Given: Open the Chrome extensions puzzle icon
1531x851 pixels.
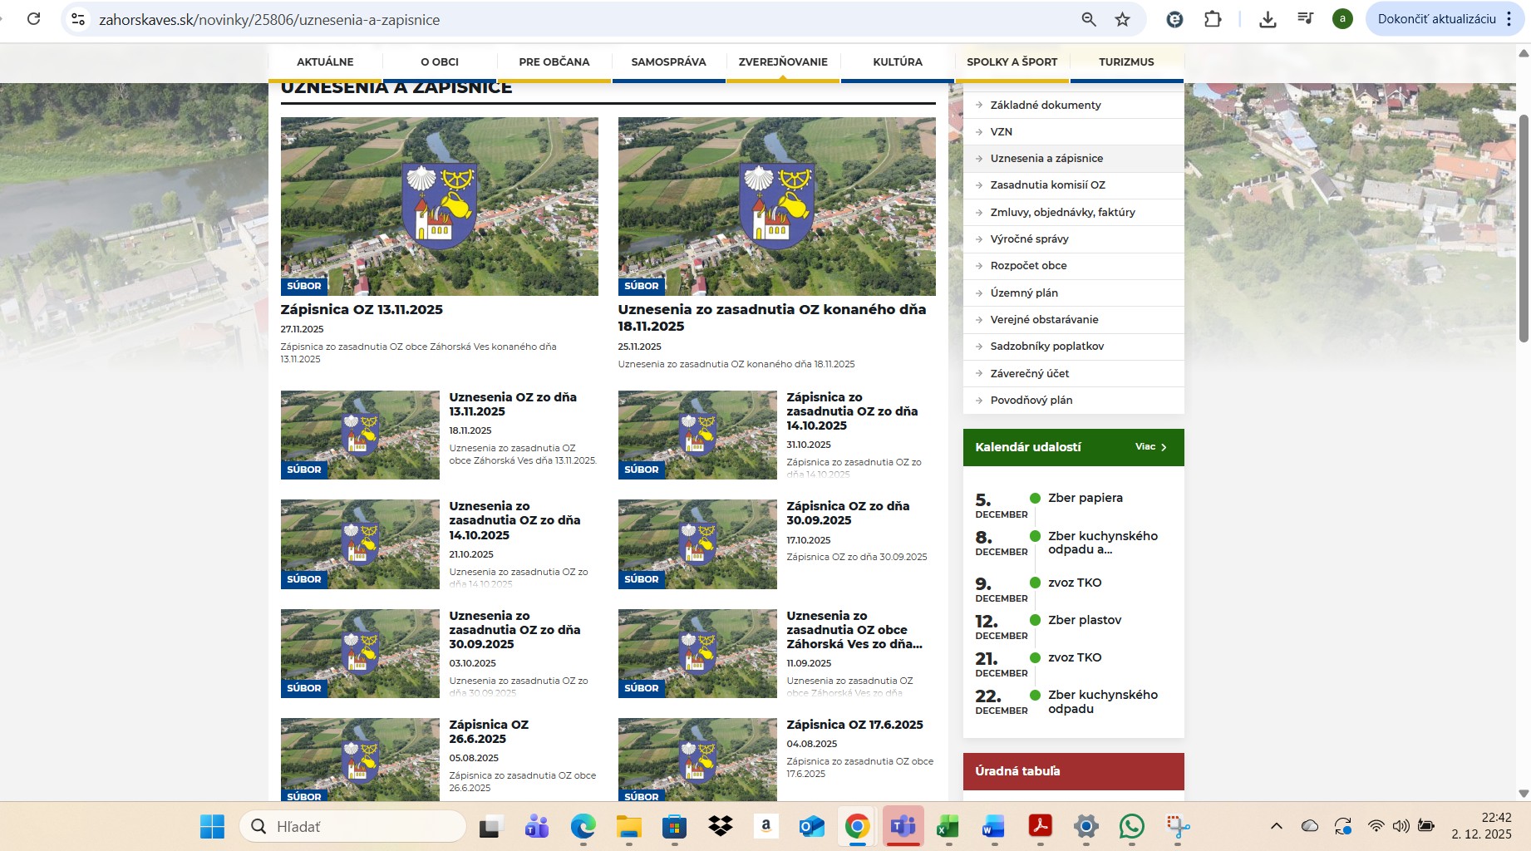Looking at the screenshot, I should (1213, 19).
